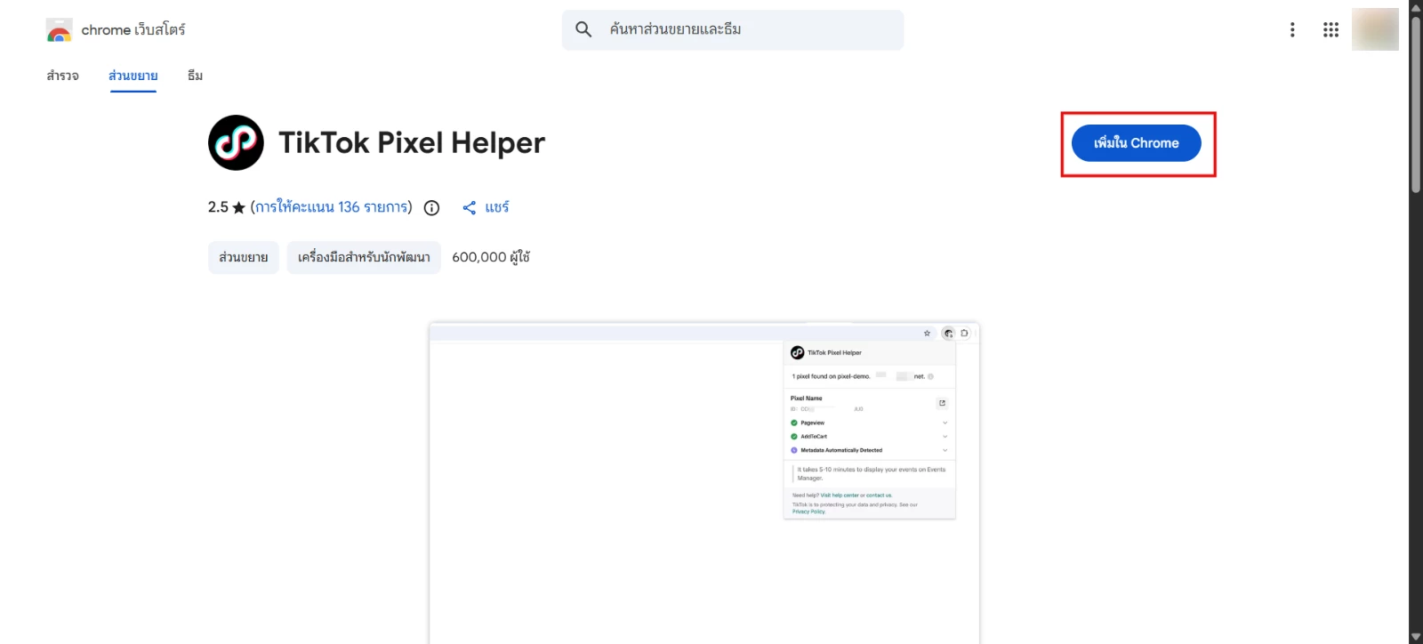Image resolution: width=1423 pixels, height=644 pixels.
Task: Expand the AddToCart chevron in the preview
Action: pyautogui.click(x=945, y=437)
